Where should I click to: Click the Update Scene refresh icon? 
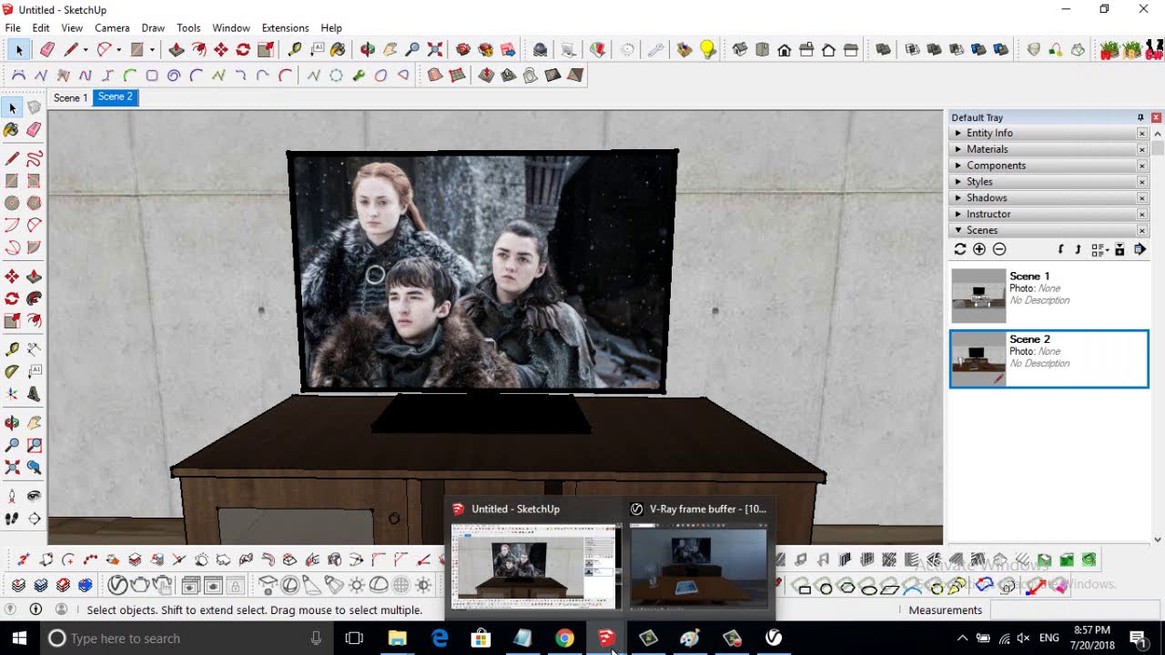tap(960, 249)
